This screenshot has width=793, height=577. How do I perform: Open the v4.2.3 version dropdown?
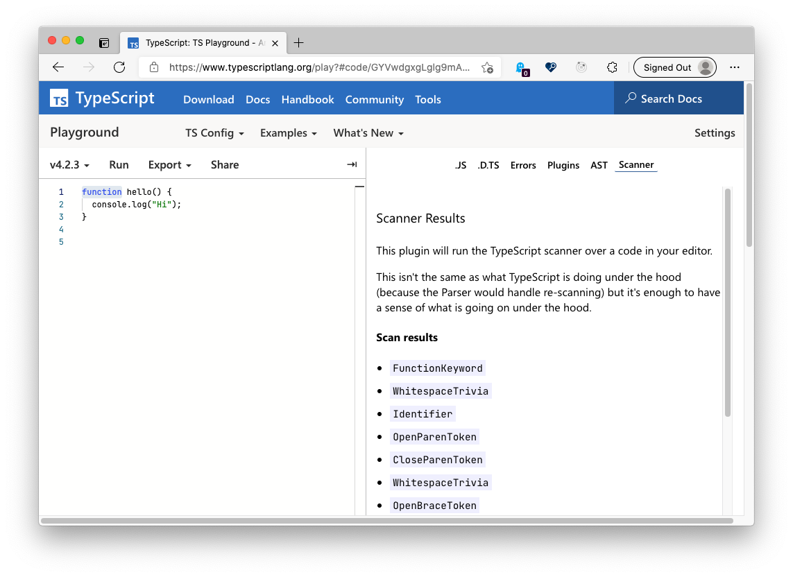click(x=69, y=165)
